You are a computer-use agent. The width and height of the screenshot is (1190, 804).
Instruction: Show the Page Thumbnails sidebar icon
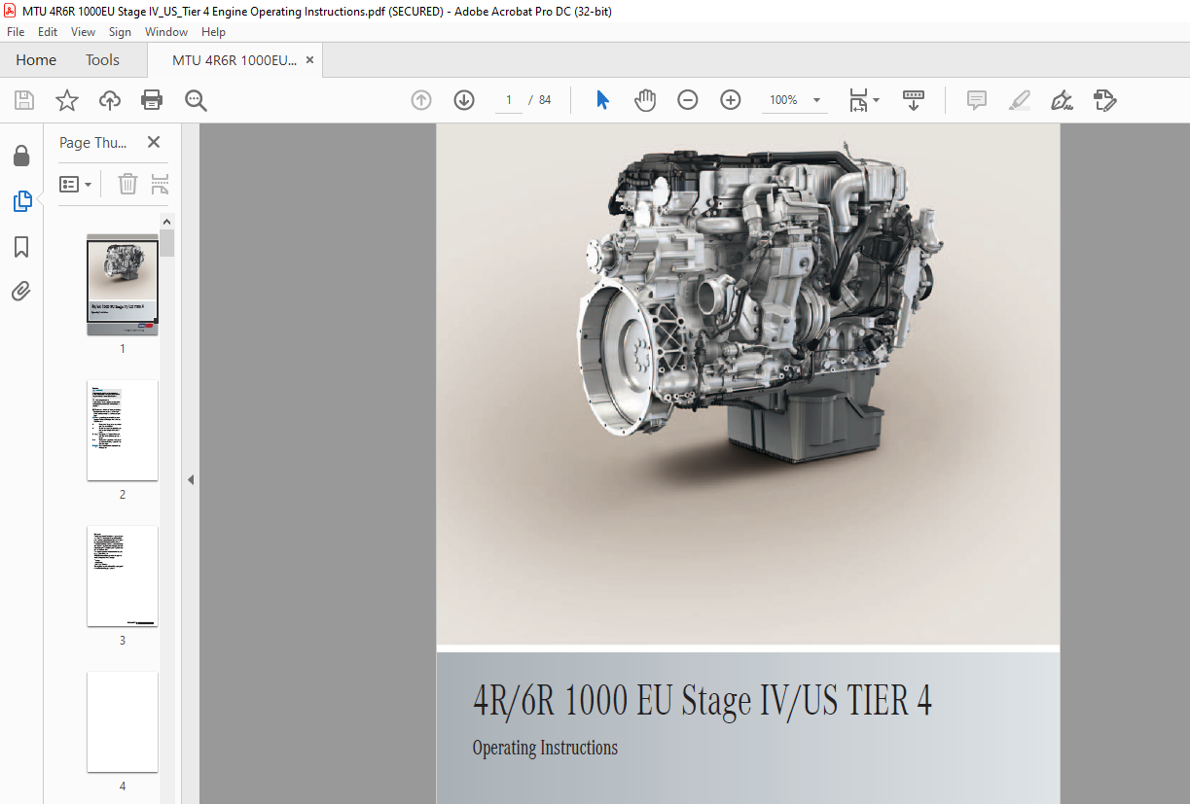21,201
